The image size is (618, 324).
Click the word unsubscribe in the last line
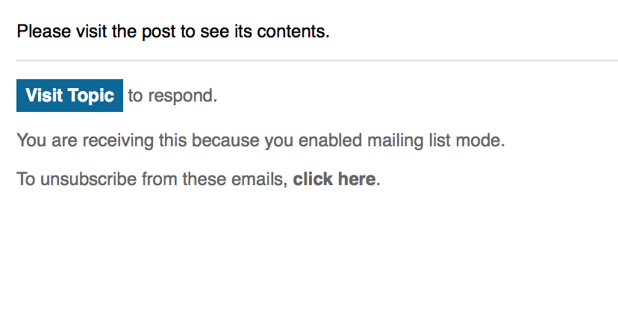[88, 179]
